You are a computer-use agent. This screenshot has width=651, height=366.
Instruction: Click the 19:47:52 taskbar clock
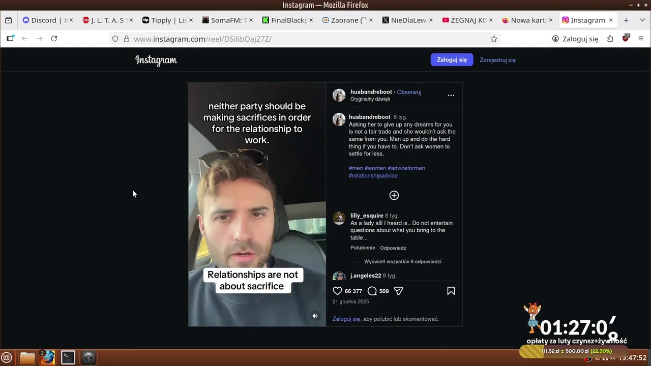point(632,358)
